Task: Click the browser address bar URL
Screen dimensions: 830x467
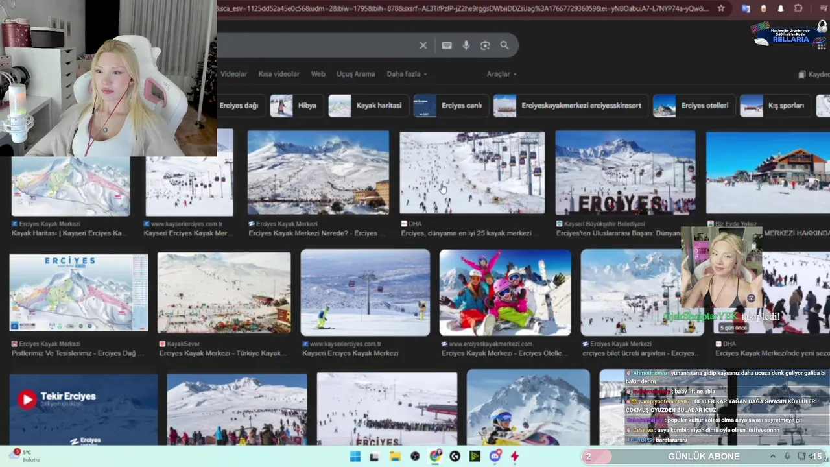Action: coord(464,8)
